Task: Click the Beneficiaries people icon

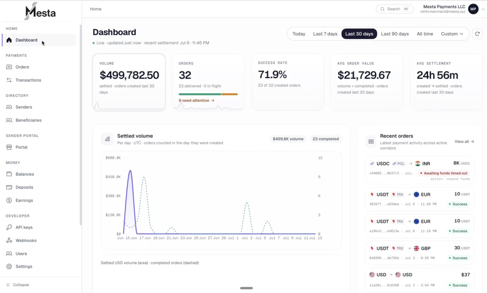Action: 9,120
